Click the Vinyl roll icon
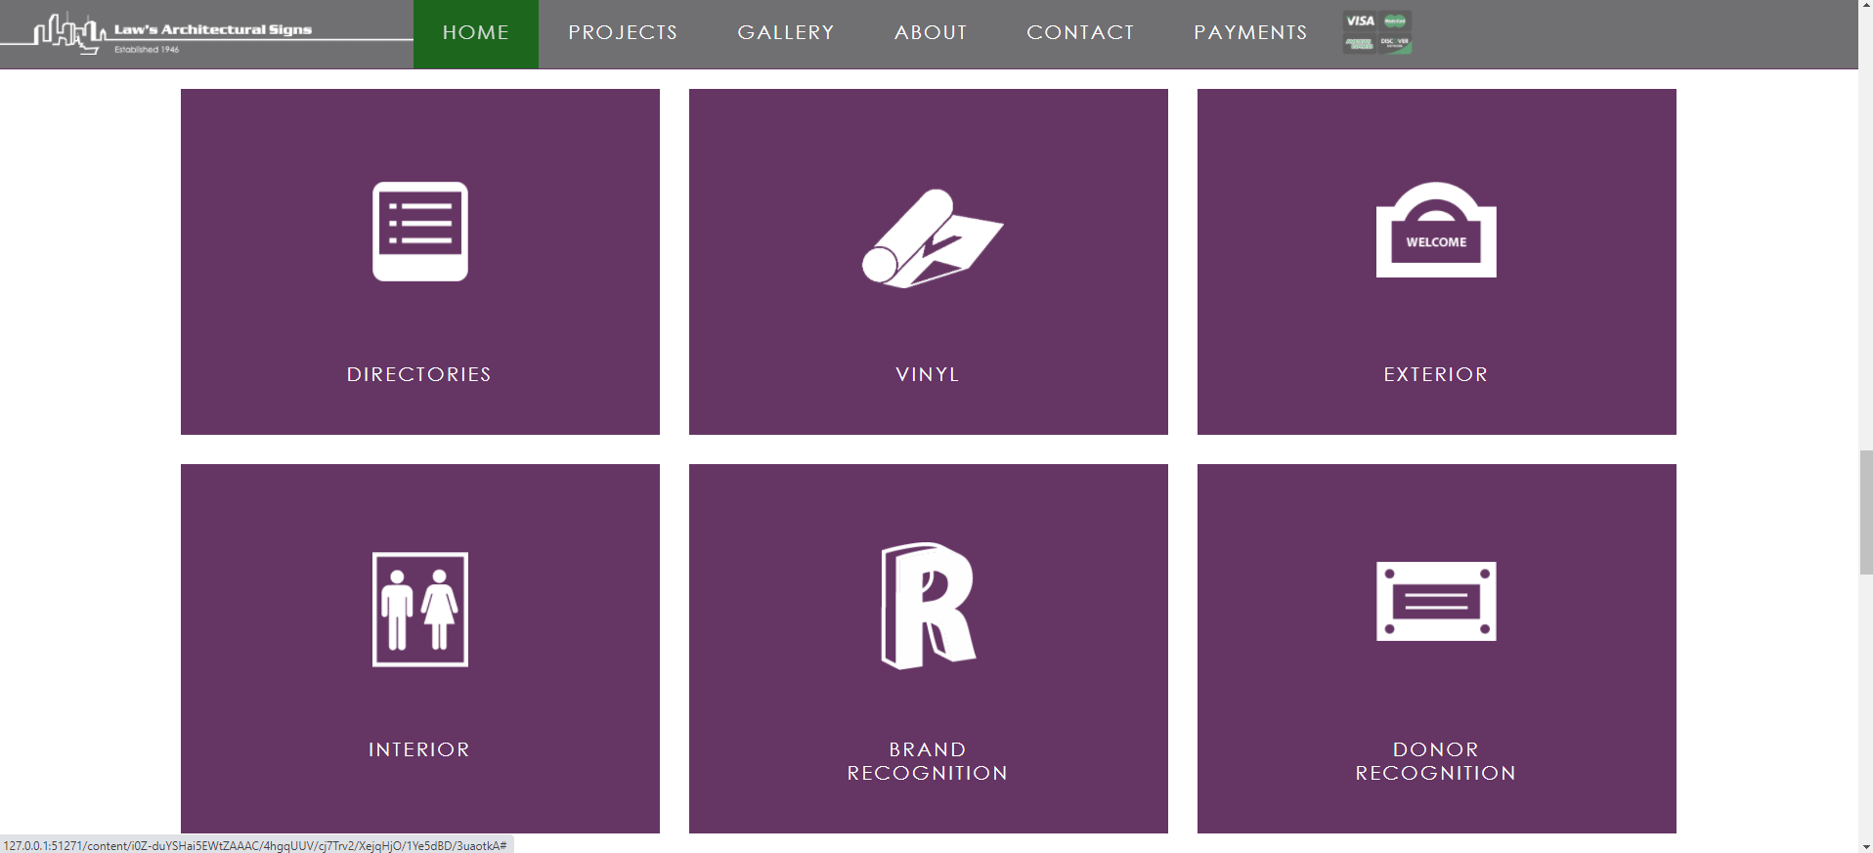The image size is (1873, 853). click(932, 238)
